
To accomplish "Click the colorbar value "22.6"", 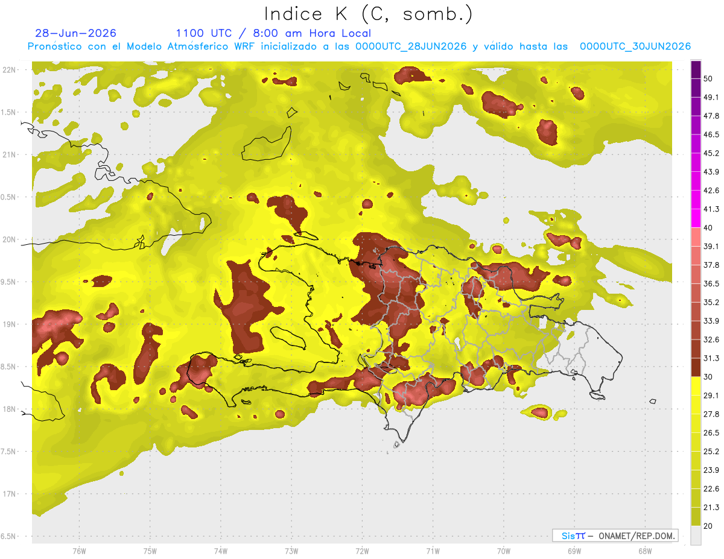I will pyautogui.click(x=711, y=488).
